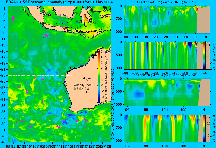Click the 'velocity (m/s)' legend heading
The width and height of the screenshot is (216, 148).
coord(83,85)
